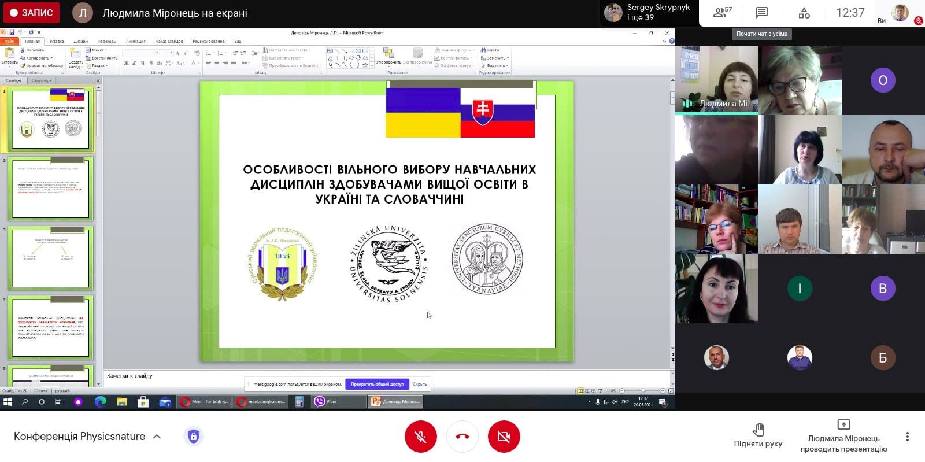Adjust the PowerPoint zoom slider

642,391
